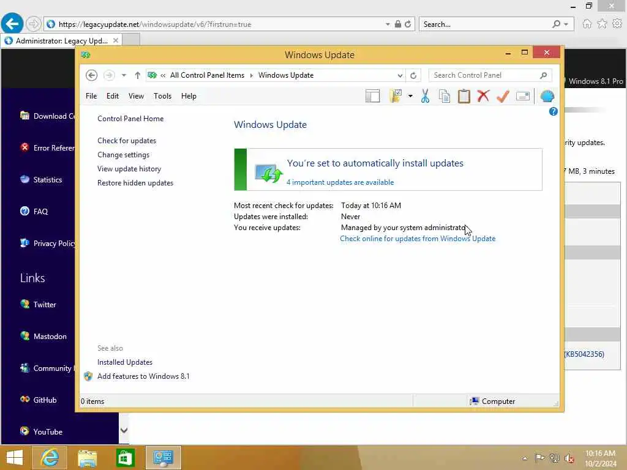This screenshot has width=627, height=470.
Task: Click the red X Delete icon
Action: [x=483, y=96]
